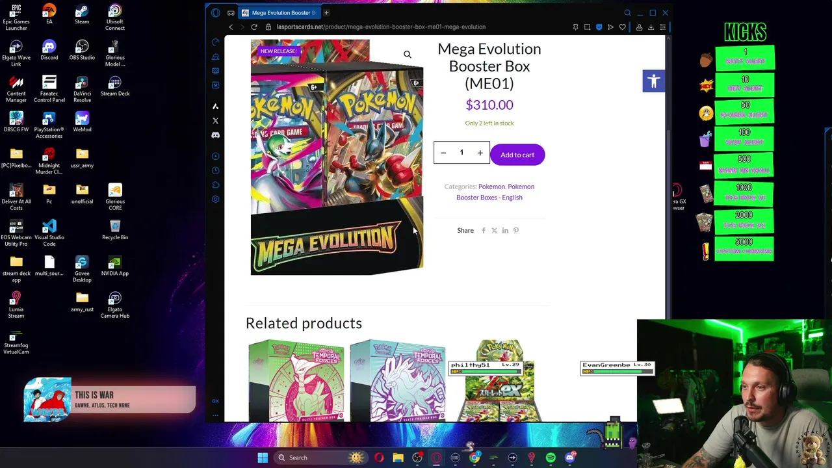This screenshot has width=832, height=468.
Task: Open Windows Start menu
Action: [263, 458]
